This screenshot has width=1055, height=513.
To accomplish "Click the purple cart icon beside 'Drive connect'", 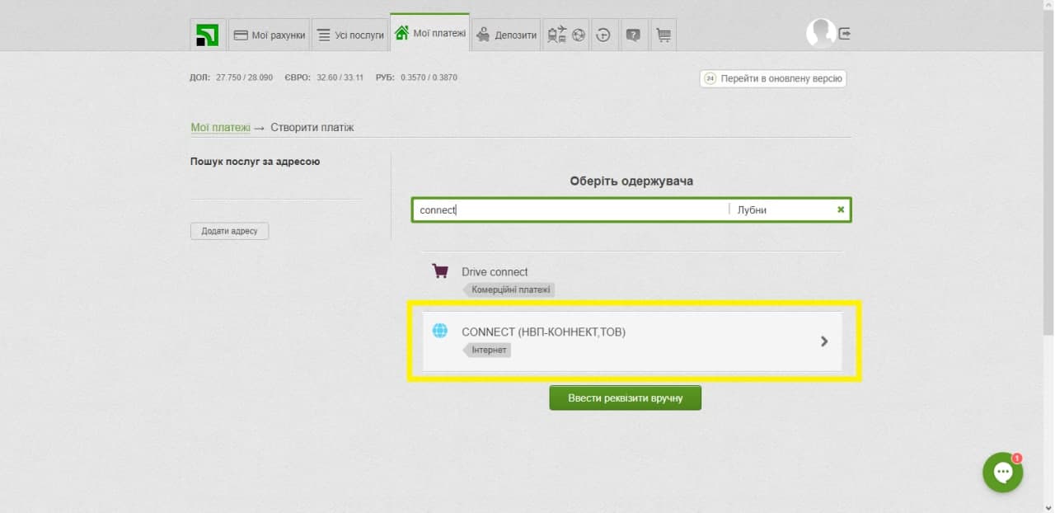I will (440, 271).
